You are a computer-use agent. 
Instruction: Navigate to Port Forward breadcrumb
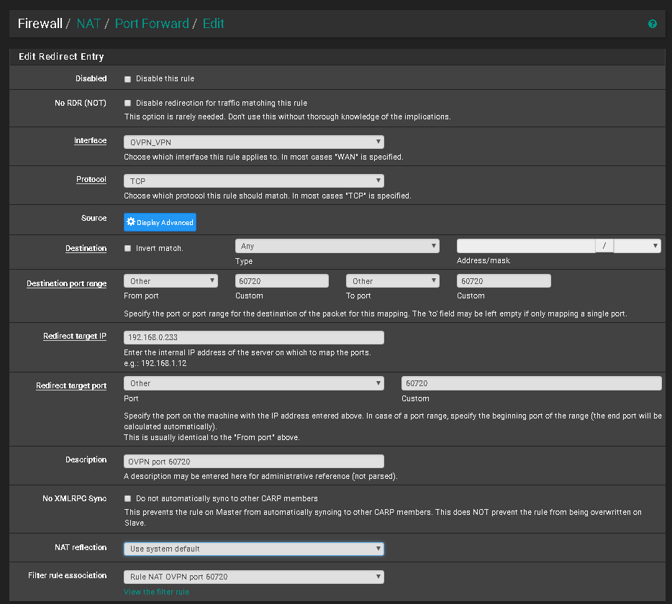point(151,24)
